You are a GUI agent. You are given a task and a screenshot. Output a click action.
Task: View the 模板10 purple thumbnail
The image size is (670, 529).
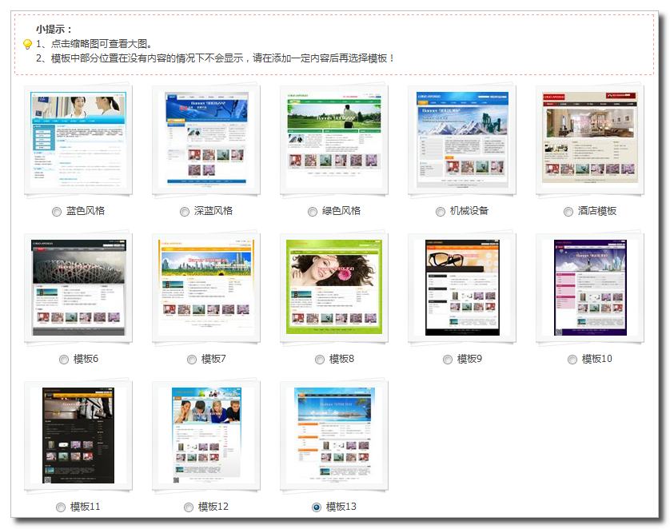(590, 288)
